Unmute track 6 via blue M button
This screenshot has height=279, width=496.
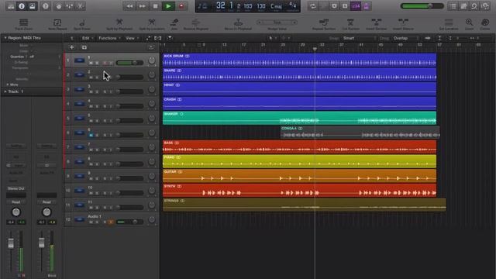[x=91, y=135]
